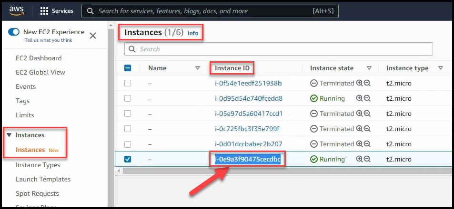Click the select-all header checkbox
Viewport: 454px width, 209px height.
(x=128, y=68)
